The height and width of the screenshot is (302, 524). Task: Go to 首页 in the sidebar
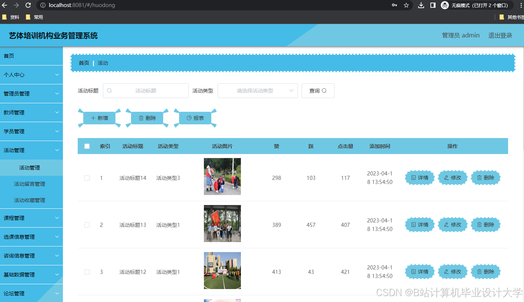point(31,56)
